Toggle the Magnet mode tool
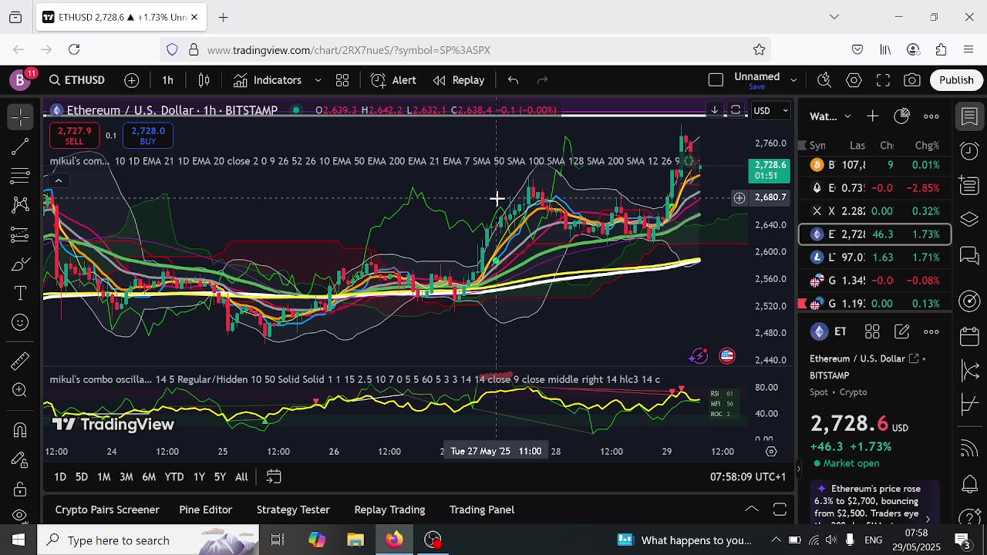The height and width of the screenshot is (555, 987). pyautogui.click(x=20, y=429)
